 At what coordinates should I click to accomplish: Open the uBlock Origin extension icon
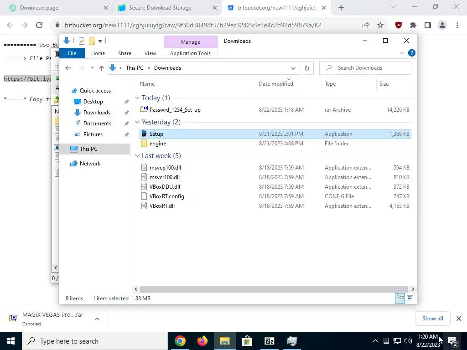pos(399,26)
